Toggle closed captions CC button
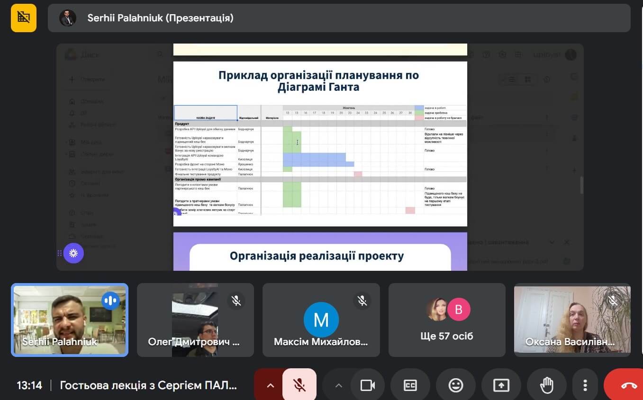This screenshot has width=643, height=400. (410, 385)
